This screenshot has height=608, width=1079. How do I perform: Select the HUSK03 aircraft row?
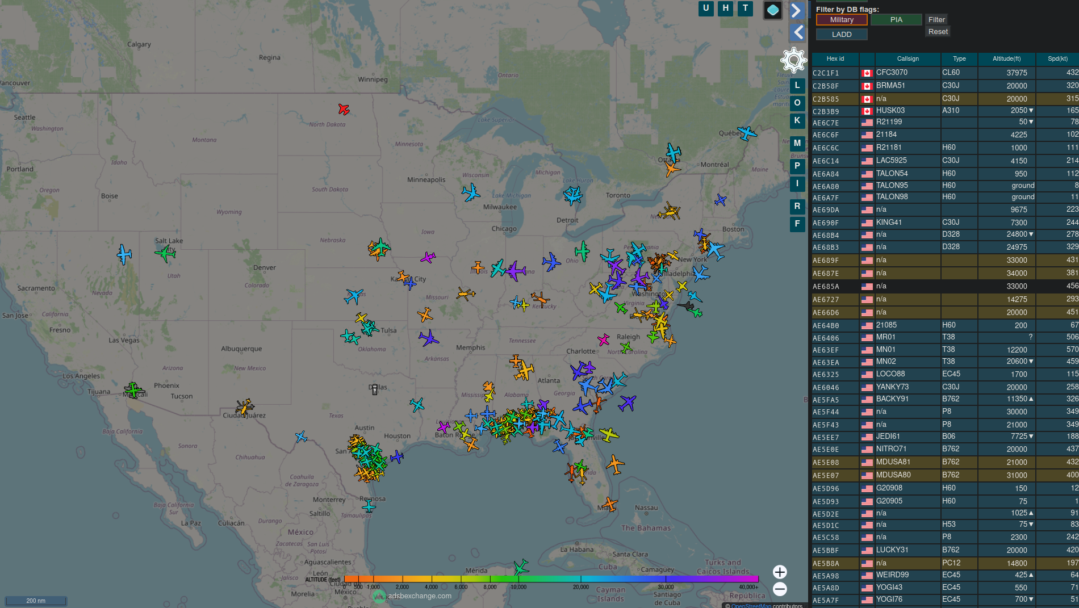coord(945,111)
